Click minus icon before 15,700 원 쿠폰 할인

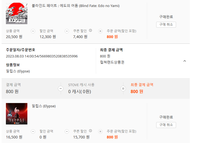tap(67, 131)
